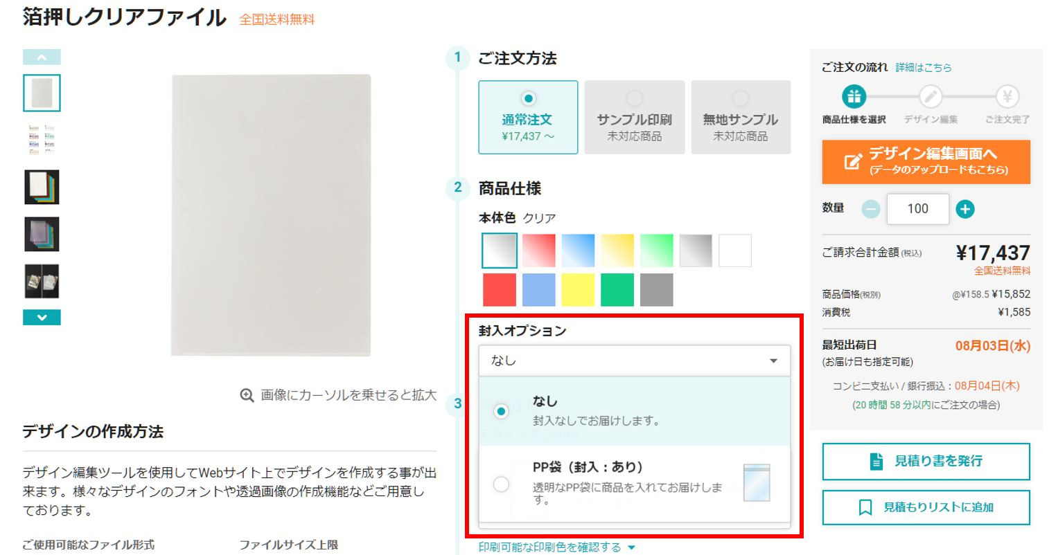
Task: Open the 詳細はこちら link
Action: pos(924,68)
